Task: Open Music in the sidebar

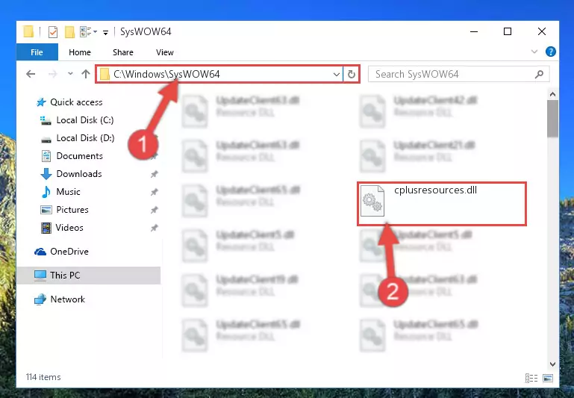Action: click(68, 192)
